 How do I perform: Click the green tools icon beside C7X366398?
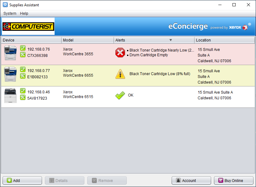(23, 55)
